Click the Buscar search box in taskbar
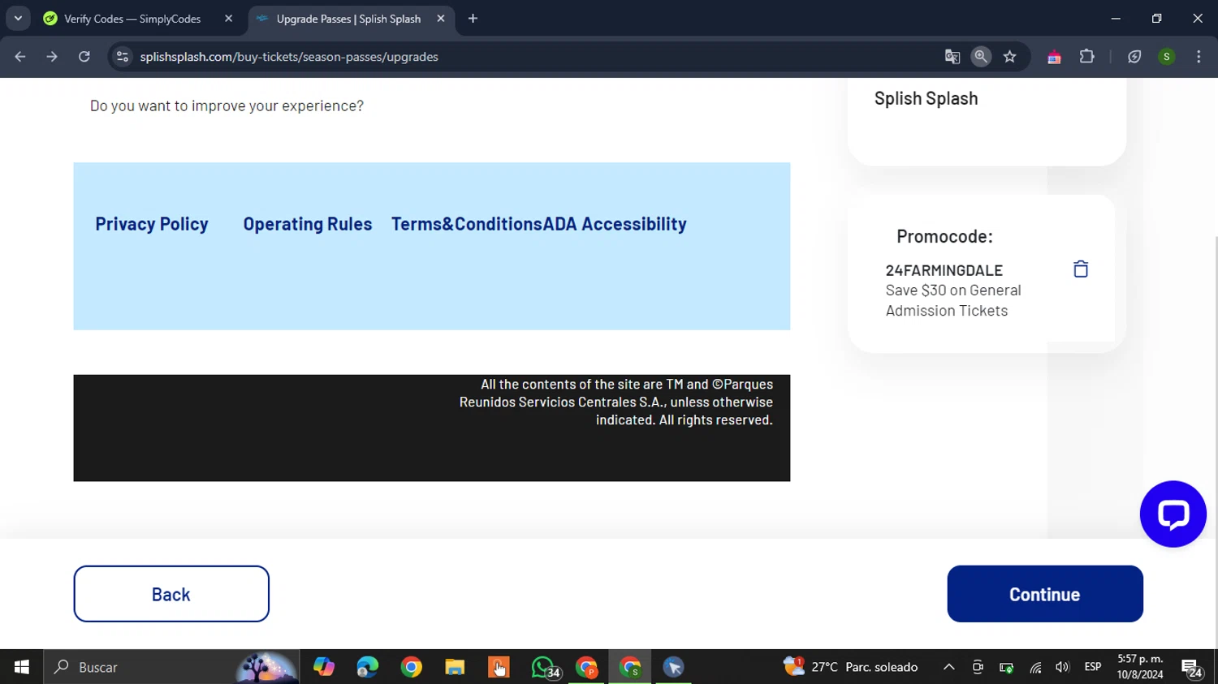 (171, 667)
